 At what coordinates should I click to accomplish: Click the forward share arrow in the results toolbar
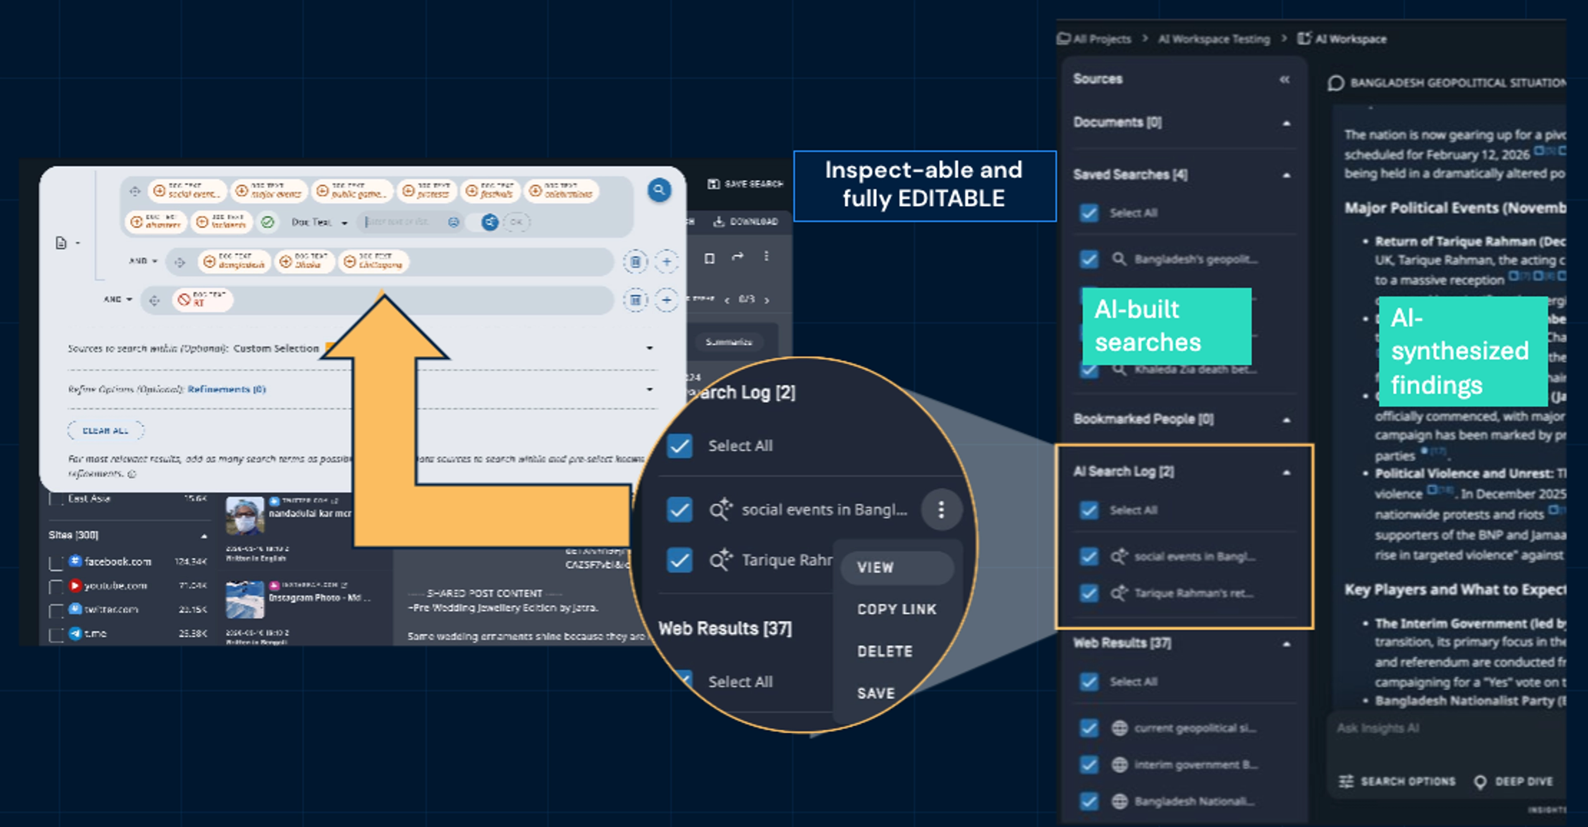737,256
